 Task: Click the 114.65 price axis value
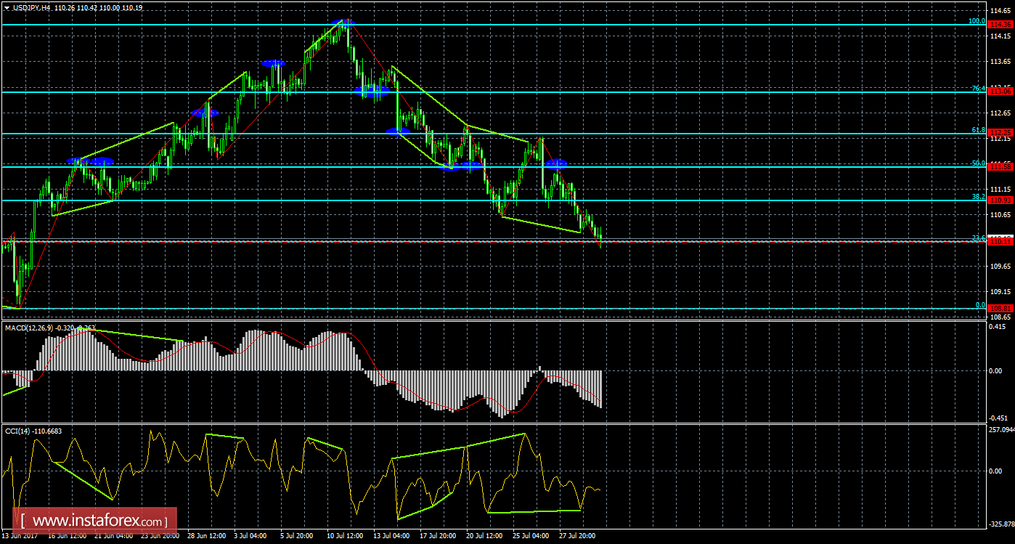(1000, 10)
